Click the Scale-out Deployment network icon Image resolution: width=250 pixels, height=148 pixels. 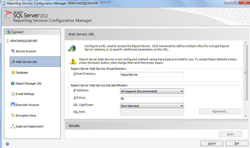pos(13,126)
